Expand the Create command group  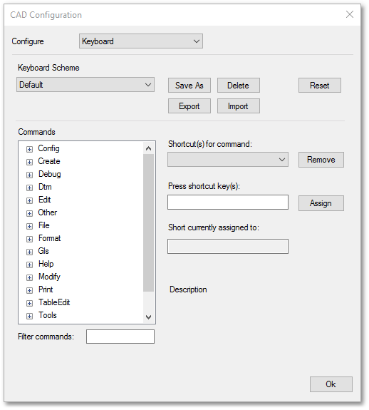pos(29,162)
